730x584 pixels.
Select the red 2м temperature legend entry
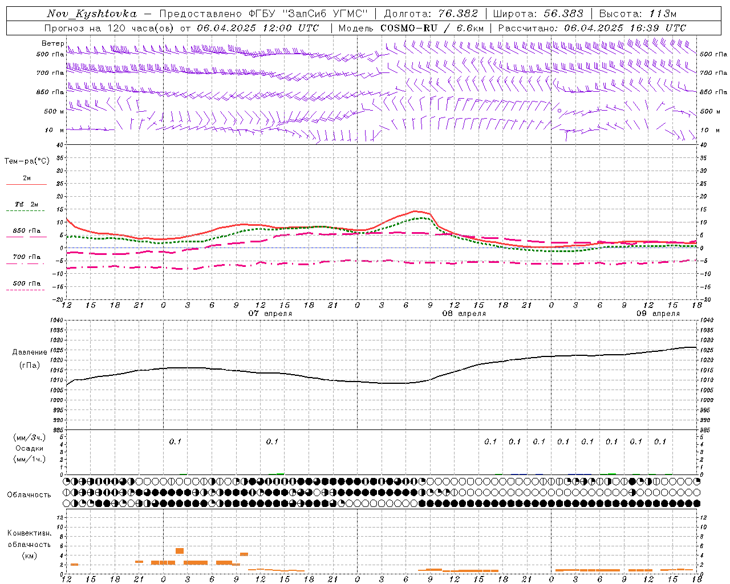(x=27, y=179)
